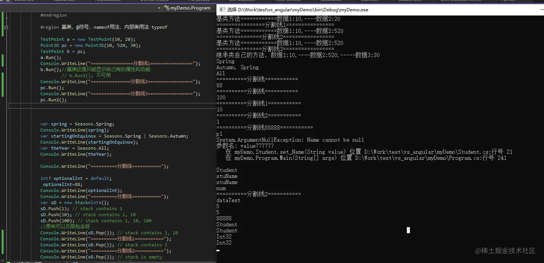
Task: Click the 'b.Run();' line with green comment
Action: click(95, 70)
